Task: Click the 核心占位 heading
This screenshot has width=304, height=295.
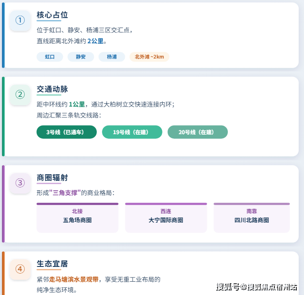Action: [52, 15]
